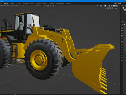This screenshot has width=126, height=95.
Task: Open proportional editing falloff dropdown
Action: pos(55,6)
